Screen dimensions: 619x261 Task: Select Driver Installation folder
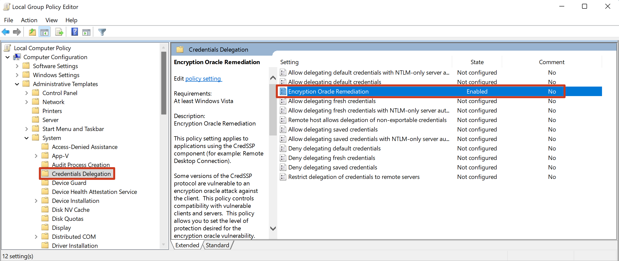click(x=75, y=246)
